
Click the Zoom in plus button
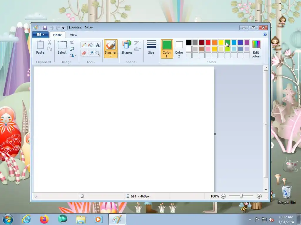point(259,196)
